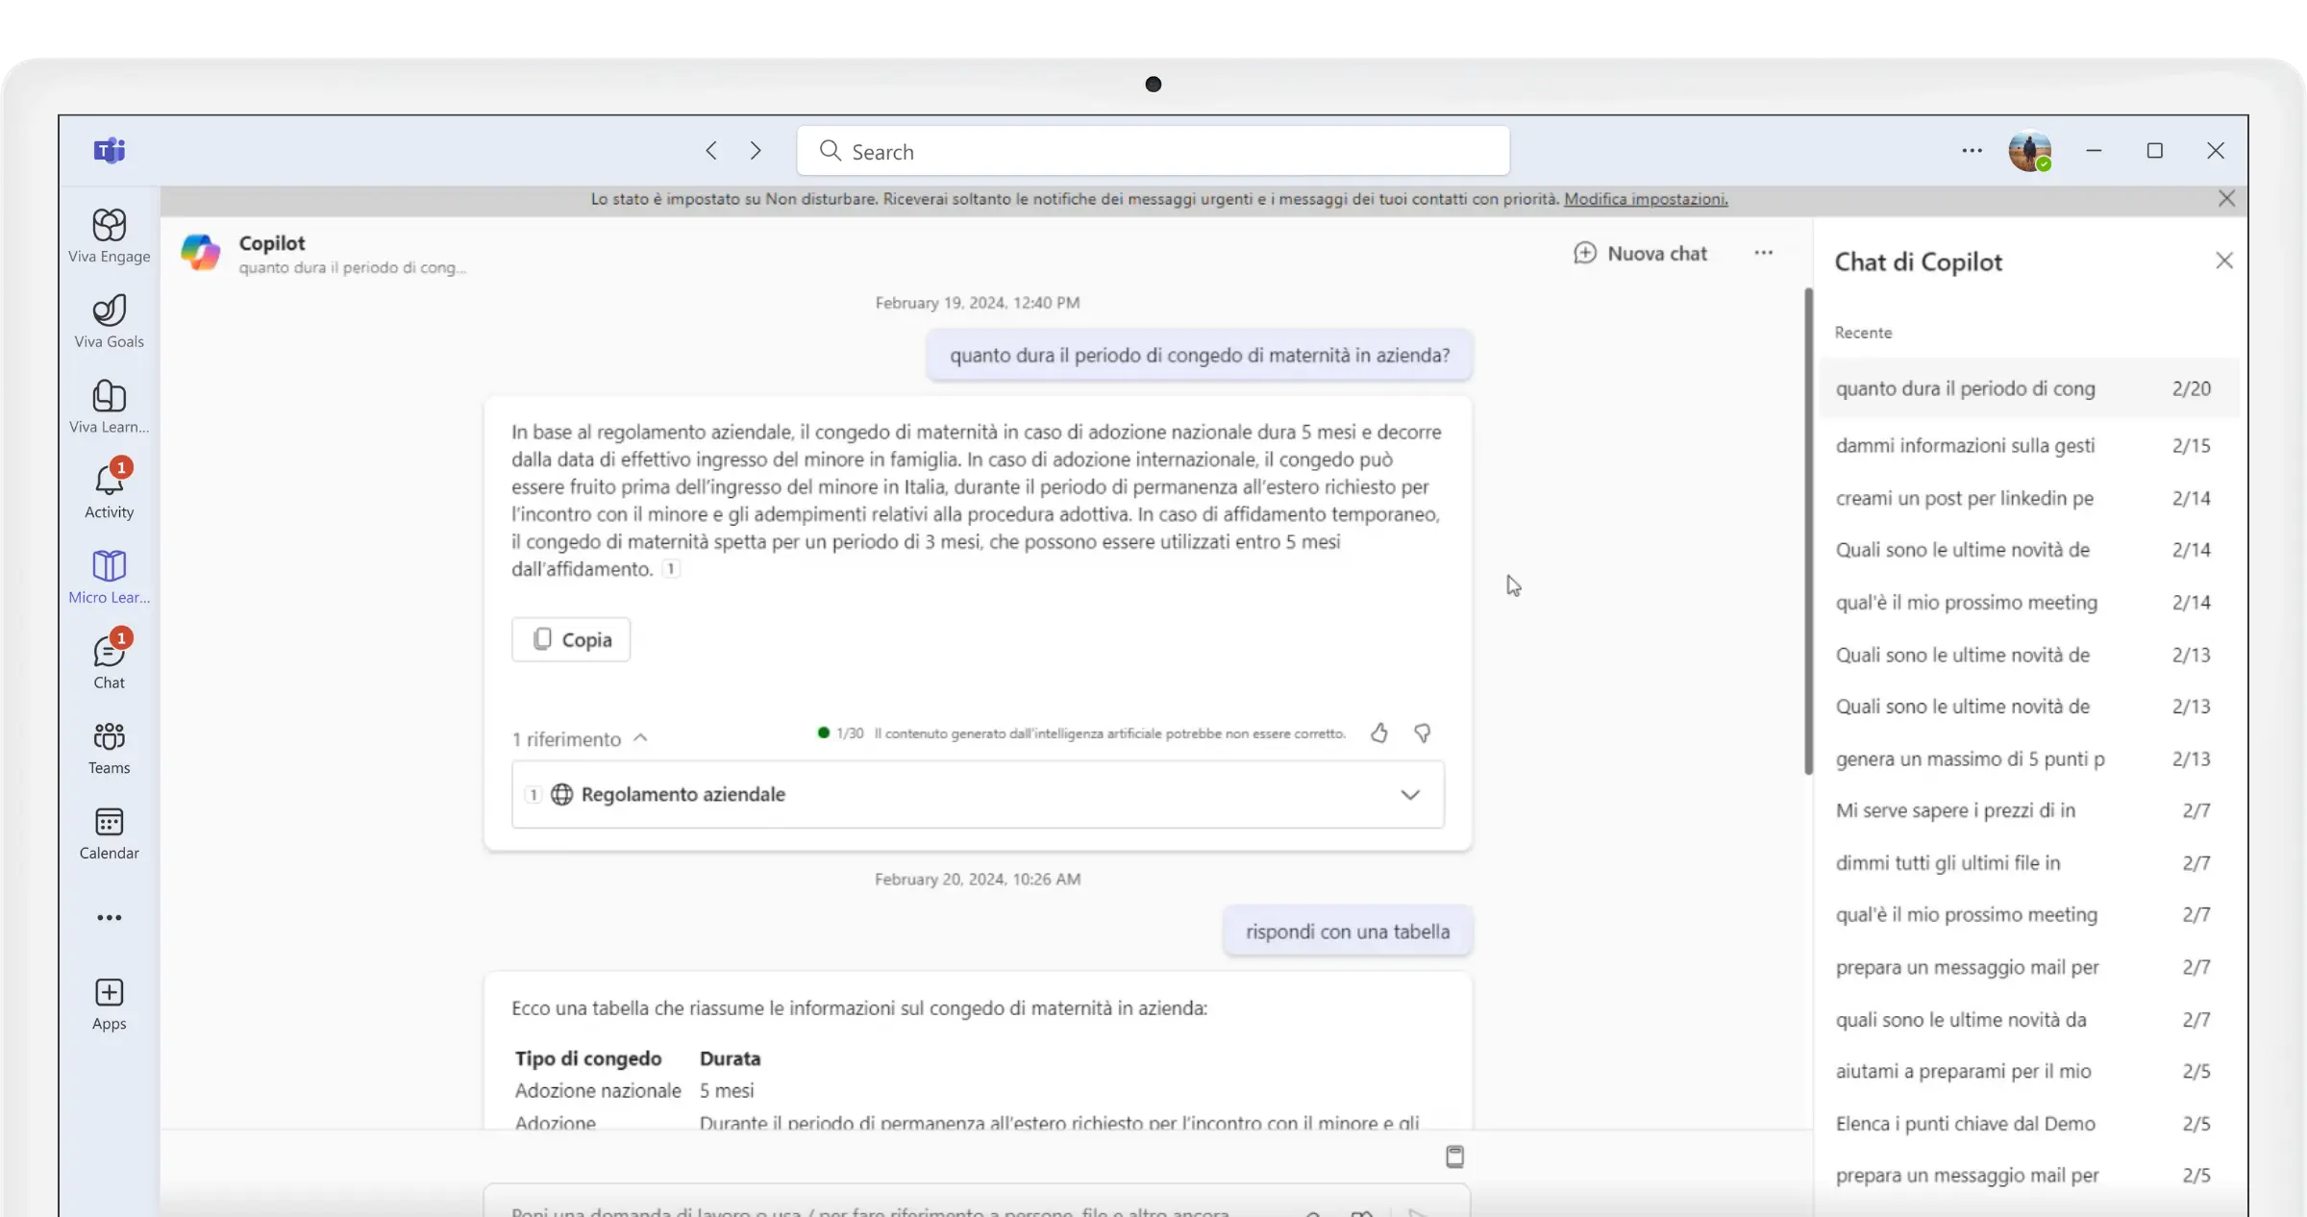Give thumbs down to the Copilot answer
The image size is (2307, 1217).
tap(1423, 733)
